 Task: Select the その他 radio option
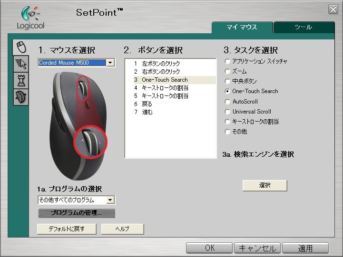227,132
